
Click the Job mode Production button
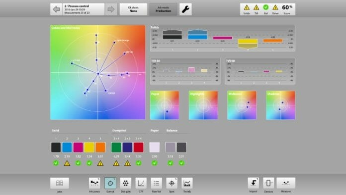coord(163,9)
